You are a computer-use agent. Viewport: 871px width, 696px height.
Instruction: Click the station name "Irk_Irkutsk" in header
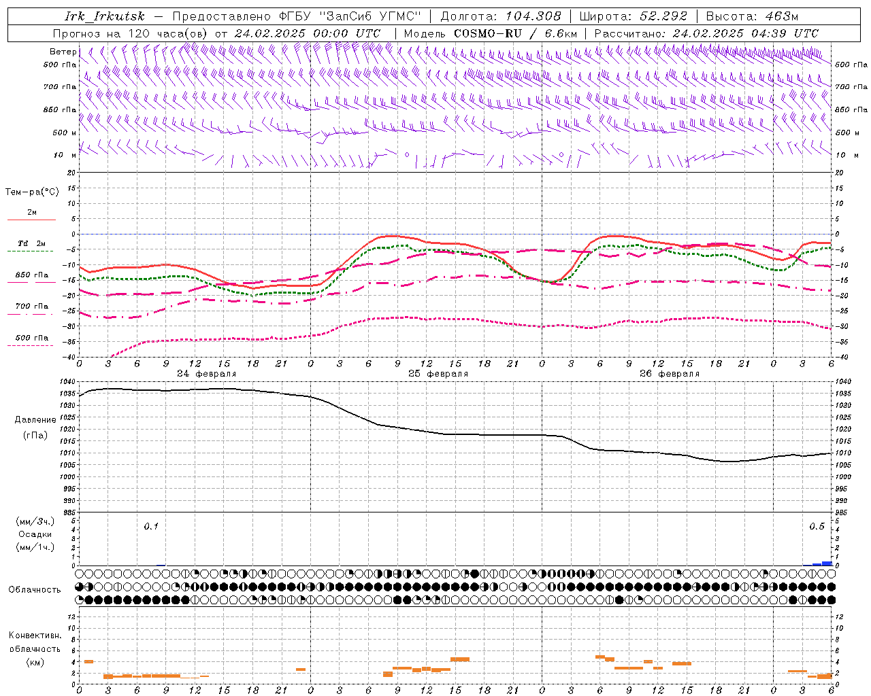click(x=105, y=16)
